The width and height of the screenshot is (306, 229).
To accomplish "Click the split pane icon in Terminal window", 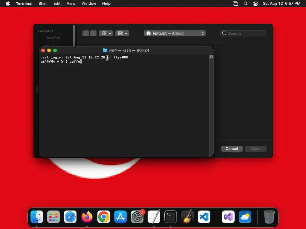I will 211,57.
